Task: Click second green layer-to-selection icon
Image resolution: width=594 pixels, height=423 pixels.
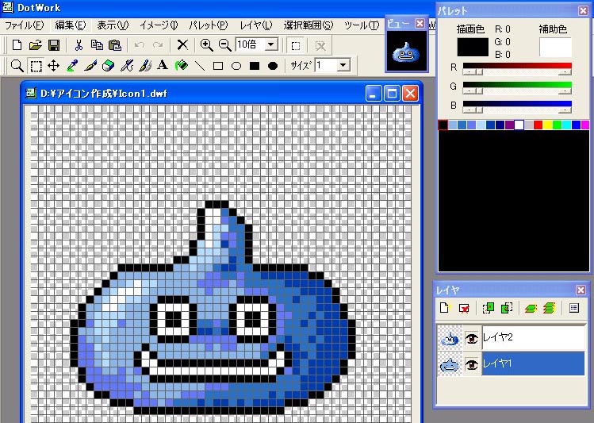Action: [x=507, y=308]
